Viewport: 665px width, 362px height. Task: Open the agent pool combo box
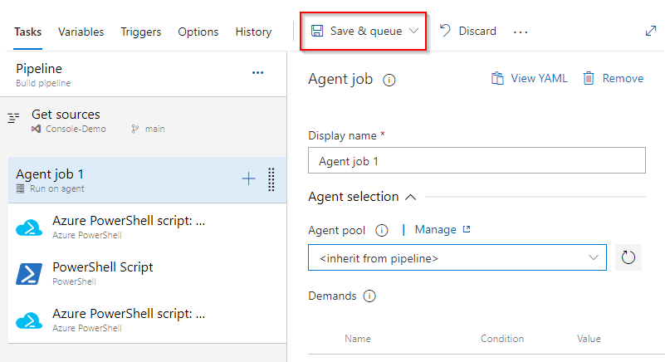coord(457,258)
